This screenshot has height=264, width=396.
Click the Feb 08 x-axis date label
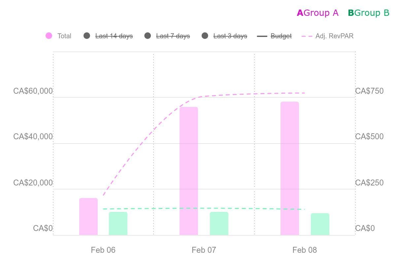click(304, 250)
